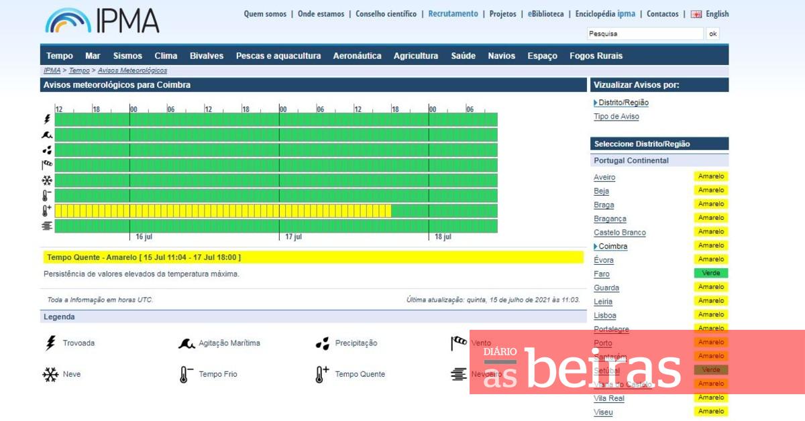Open the Tempo menu

tap(60, 56)
